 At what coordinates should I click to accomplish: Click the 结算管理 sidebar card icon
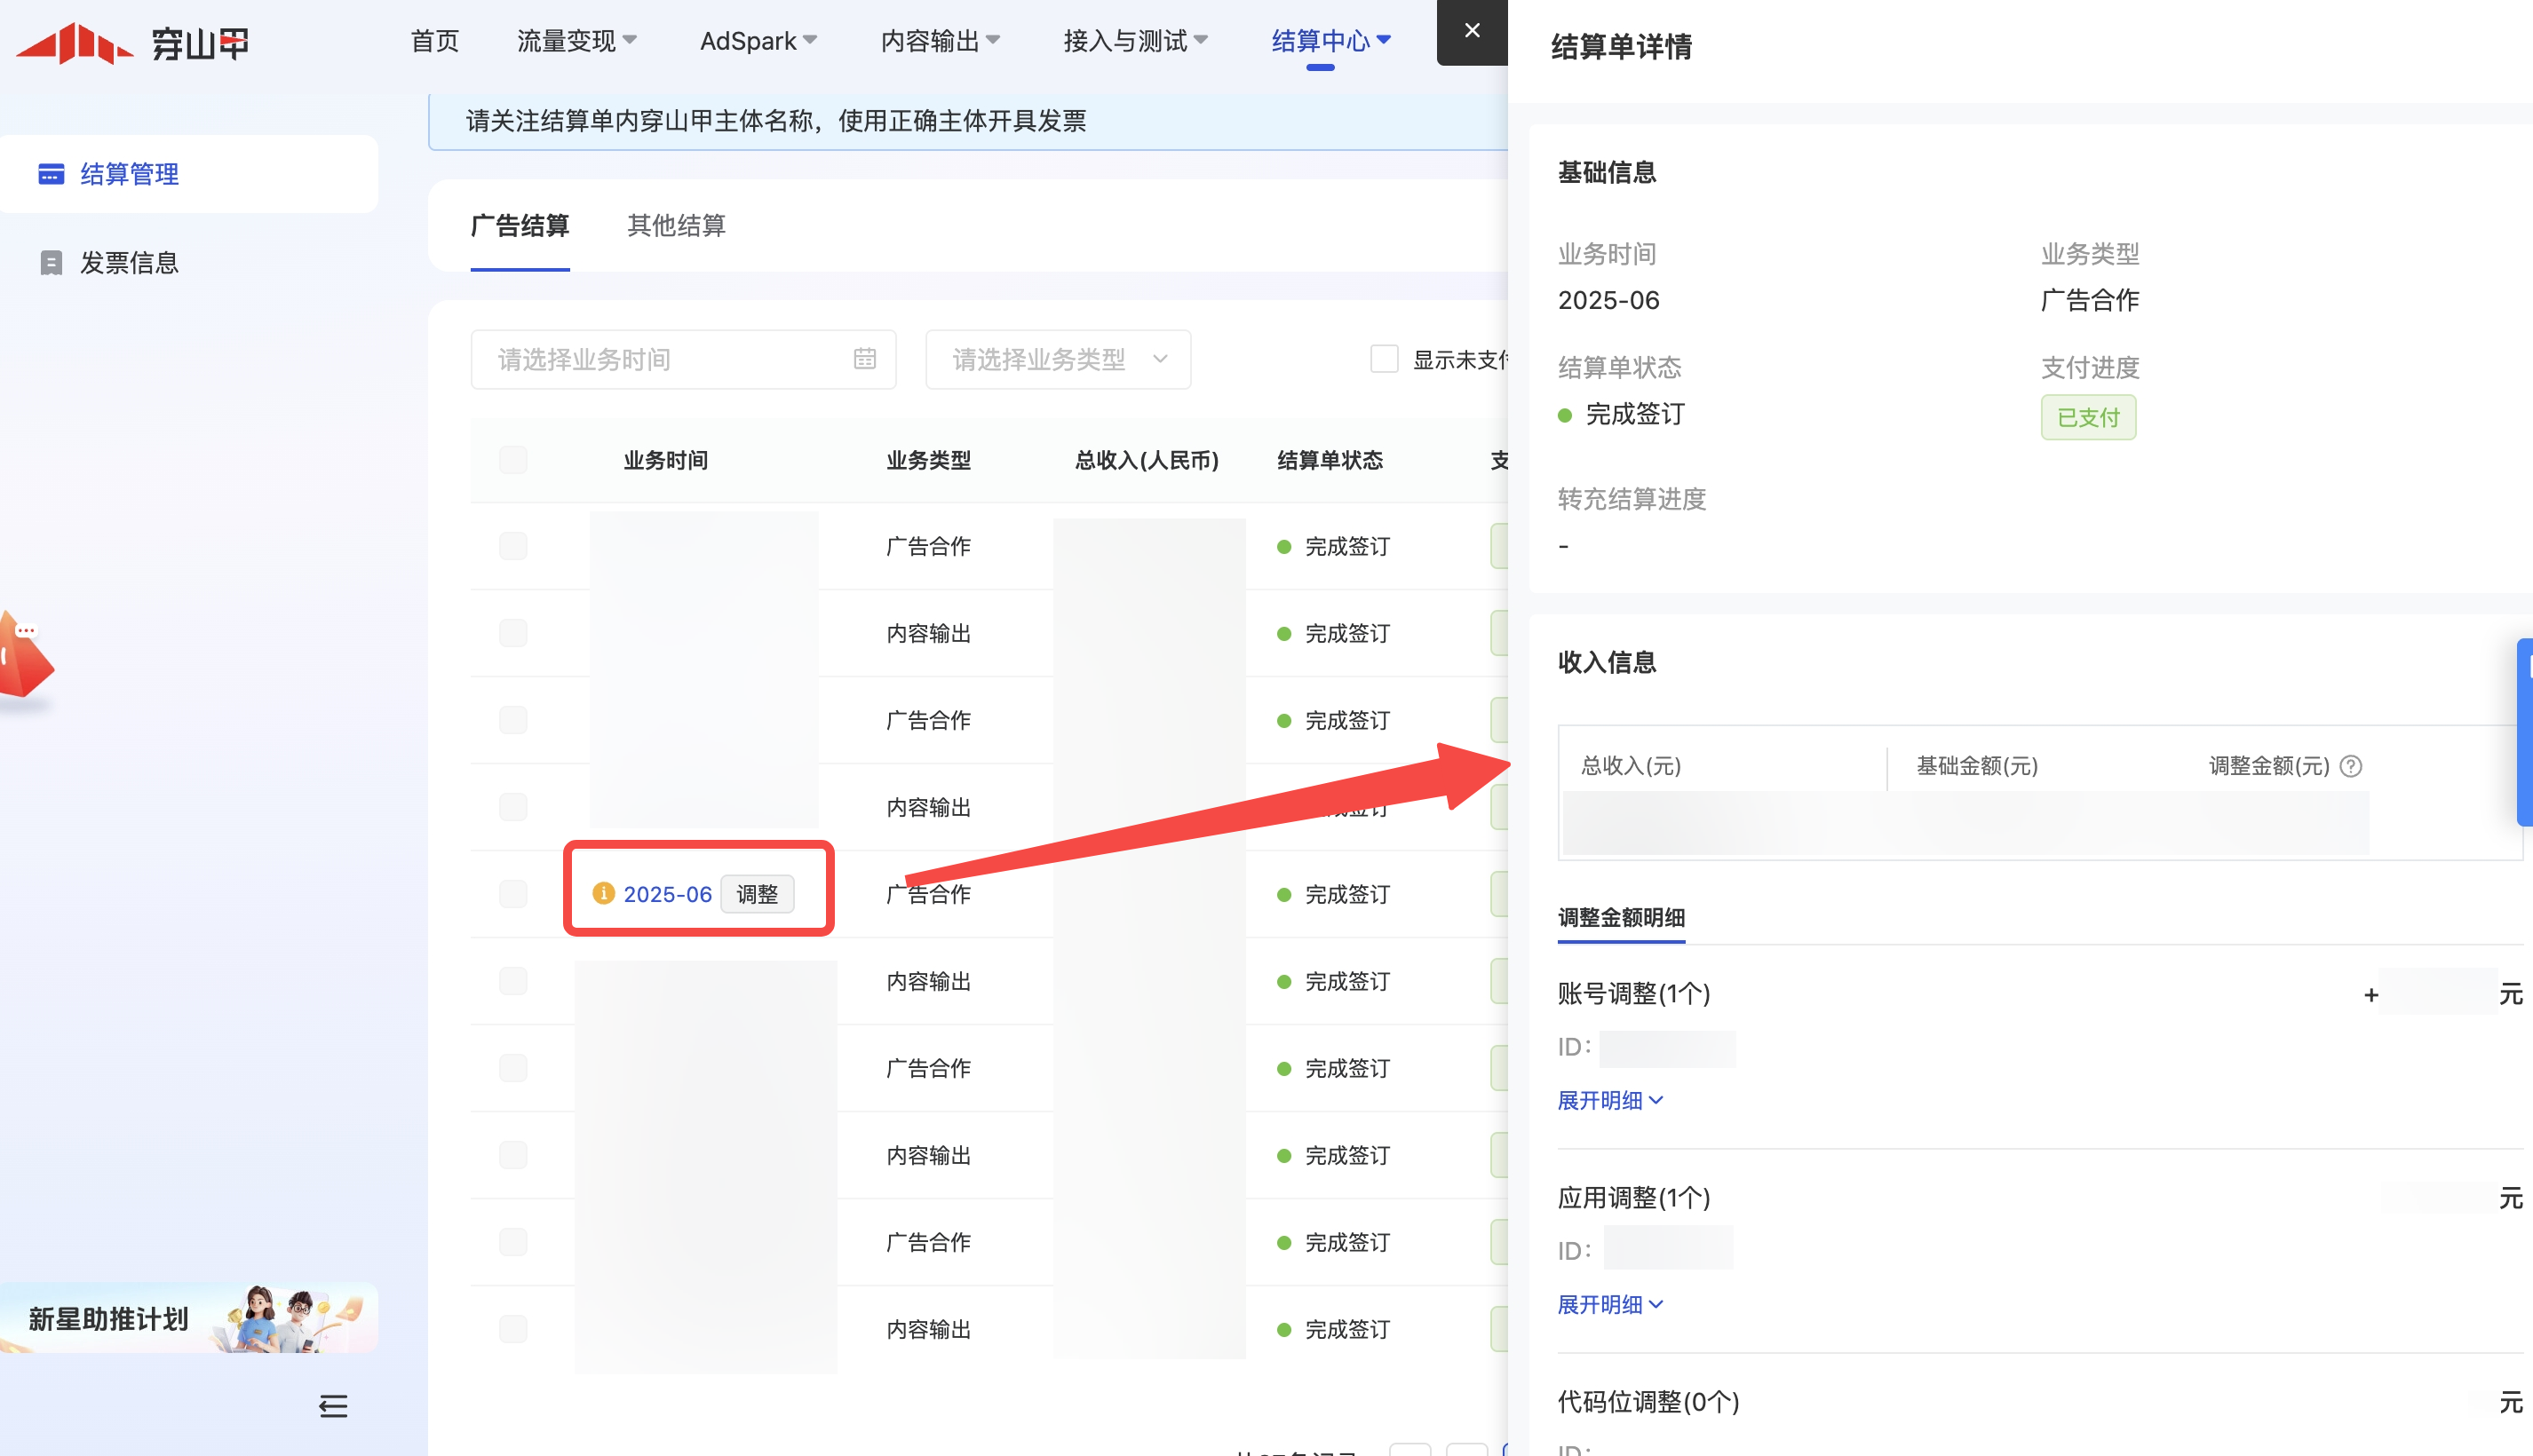[x=51, y=174]
